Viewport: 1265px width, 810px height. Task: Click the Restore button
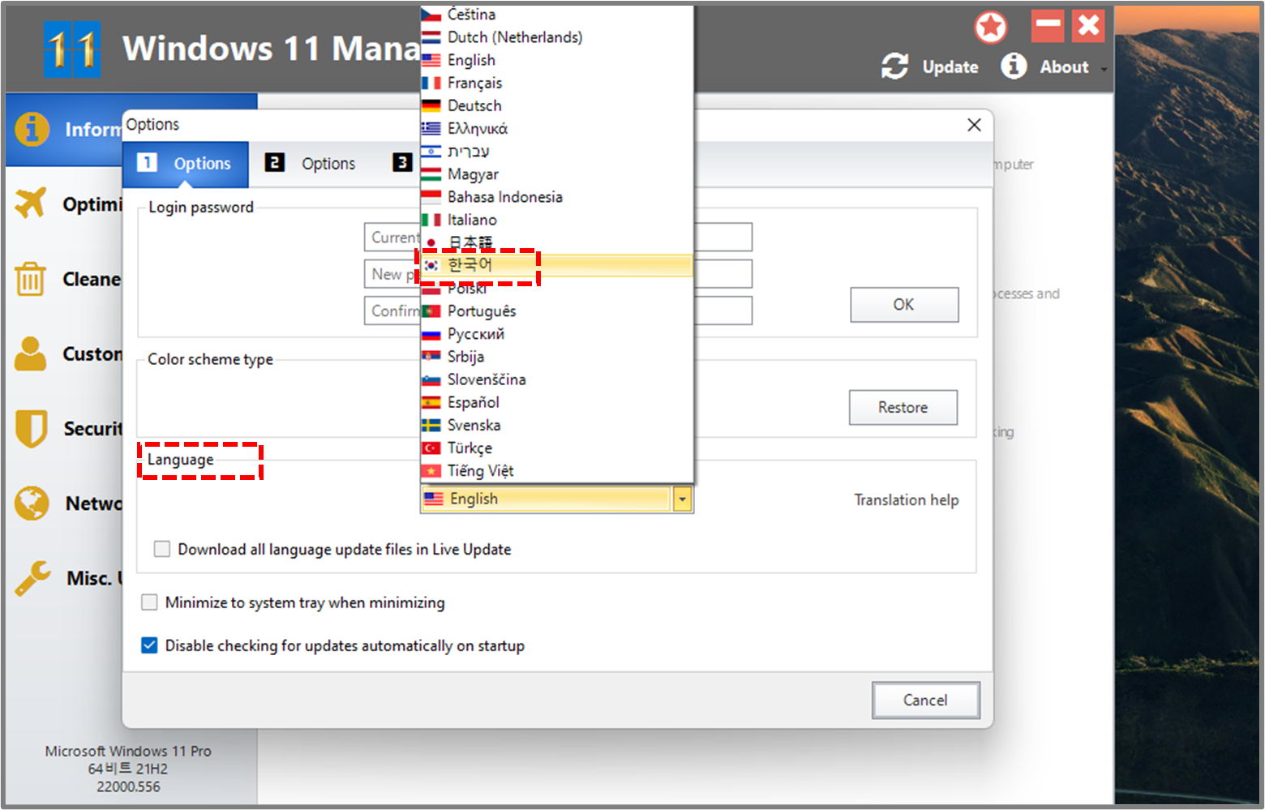click(x=903, y=407)
